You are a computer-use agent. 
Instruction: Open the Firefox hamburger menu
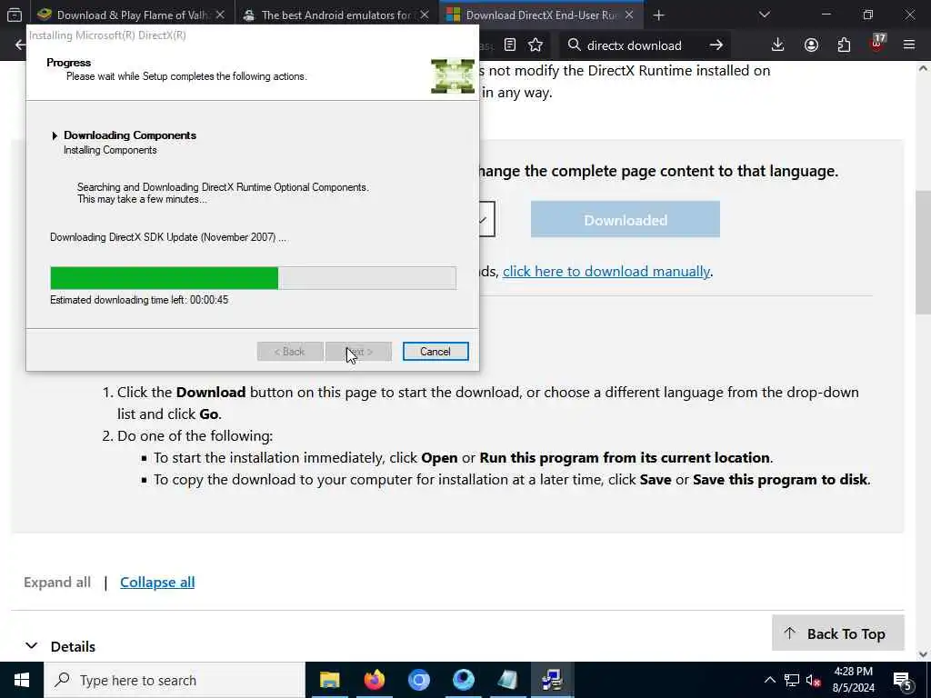coord(909,45)
